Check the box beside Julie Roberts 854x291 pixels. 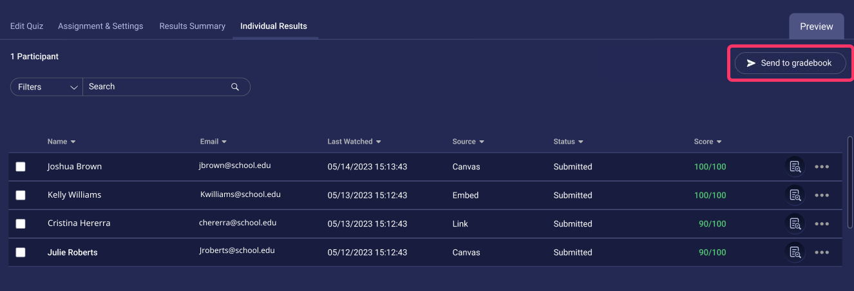click(21, 252)
